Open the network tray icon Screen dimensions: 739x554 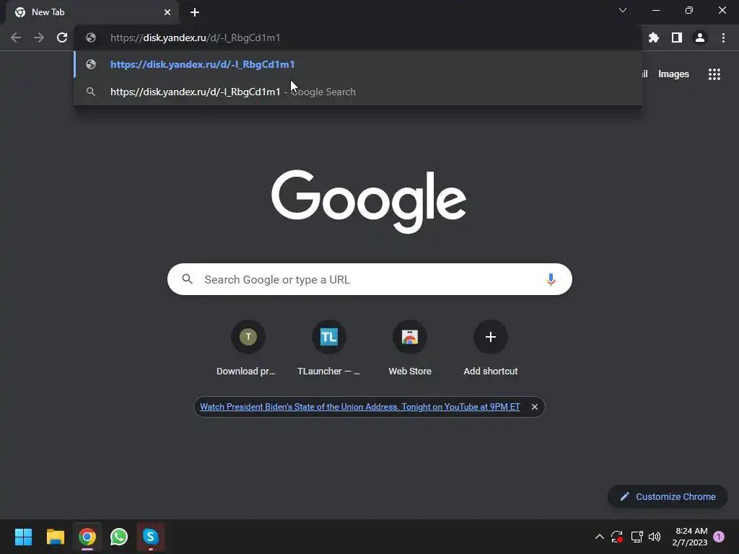(x=637, y=537)
